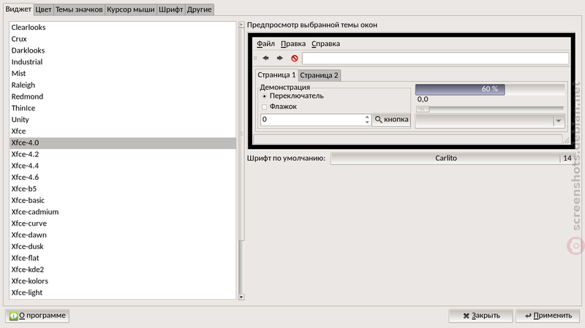Choose the Xfce-cadmium theme
This screenshot has width=585, height=328.
pos(123,212)
